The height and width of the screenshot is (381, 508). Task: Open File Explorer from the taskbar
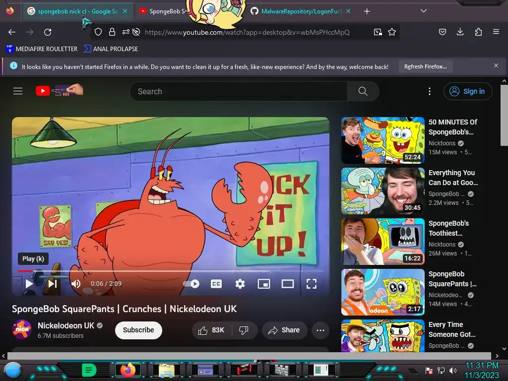coord(167,370)
